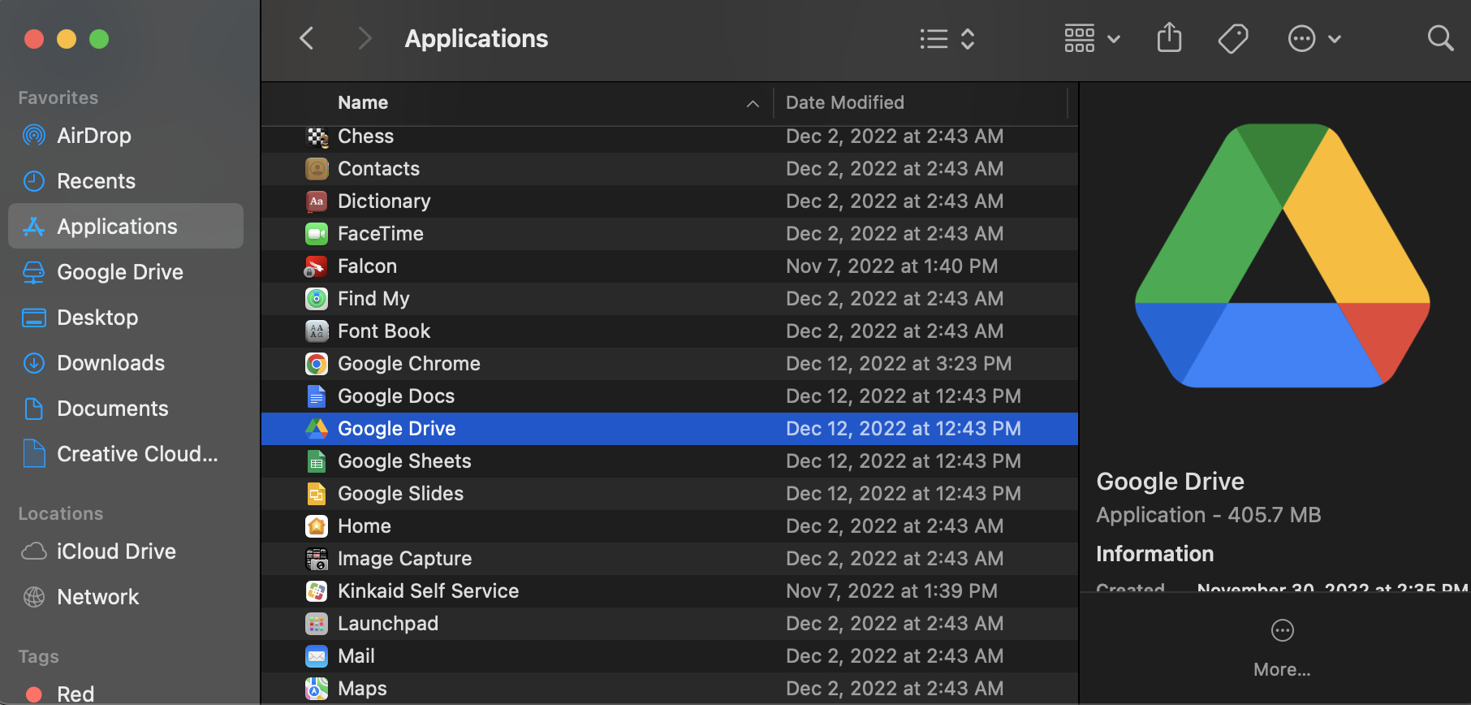Open Google Drive in the sidebar
Image resolution: width=1471 pixels, height=705 pixels.
(x=126, y=272)
